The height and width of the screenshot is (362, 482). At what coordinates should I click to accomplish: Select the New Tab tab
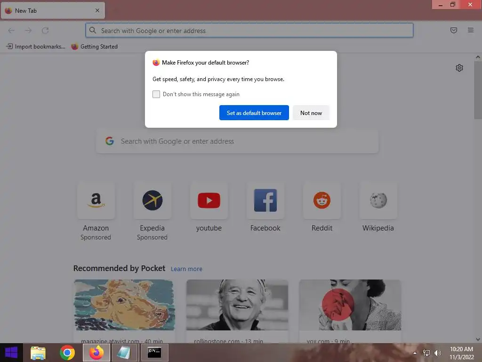coord(53,10)
